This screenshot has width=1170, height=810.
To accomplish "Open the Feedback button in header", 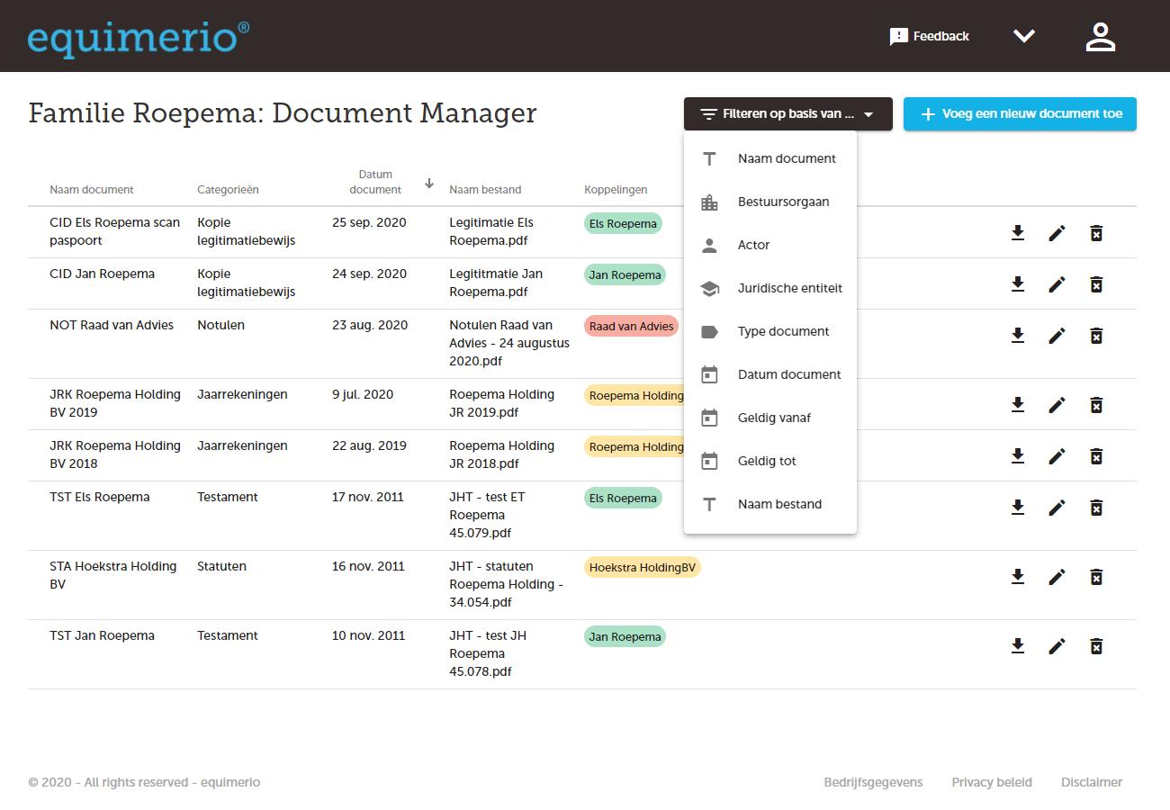I will click(x=929, y=36).
